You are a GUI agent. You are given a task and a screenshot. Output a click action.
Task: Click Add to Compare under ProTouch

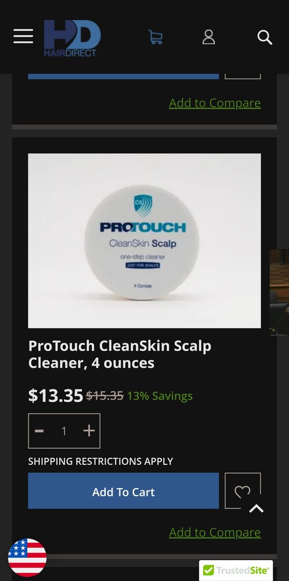215,532
